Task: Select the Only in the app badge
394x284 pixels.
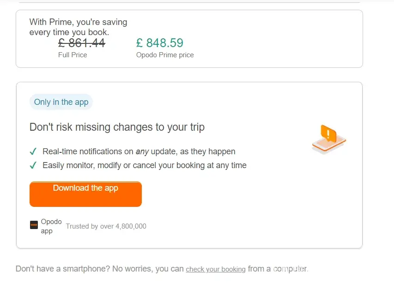Action: 61,102
